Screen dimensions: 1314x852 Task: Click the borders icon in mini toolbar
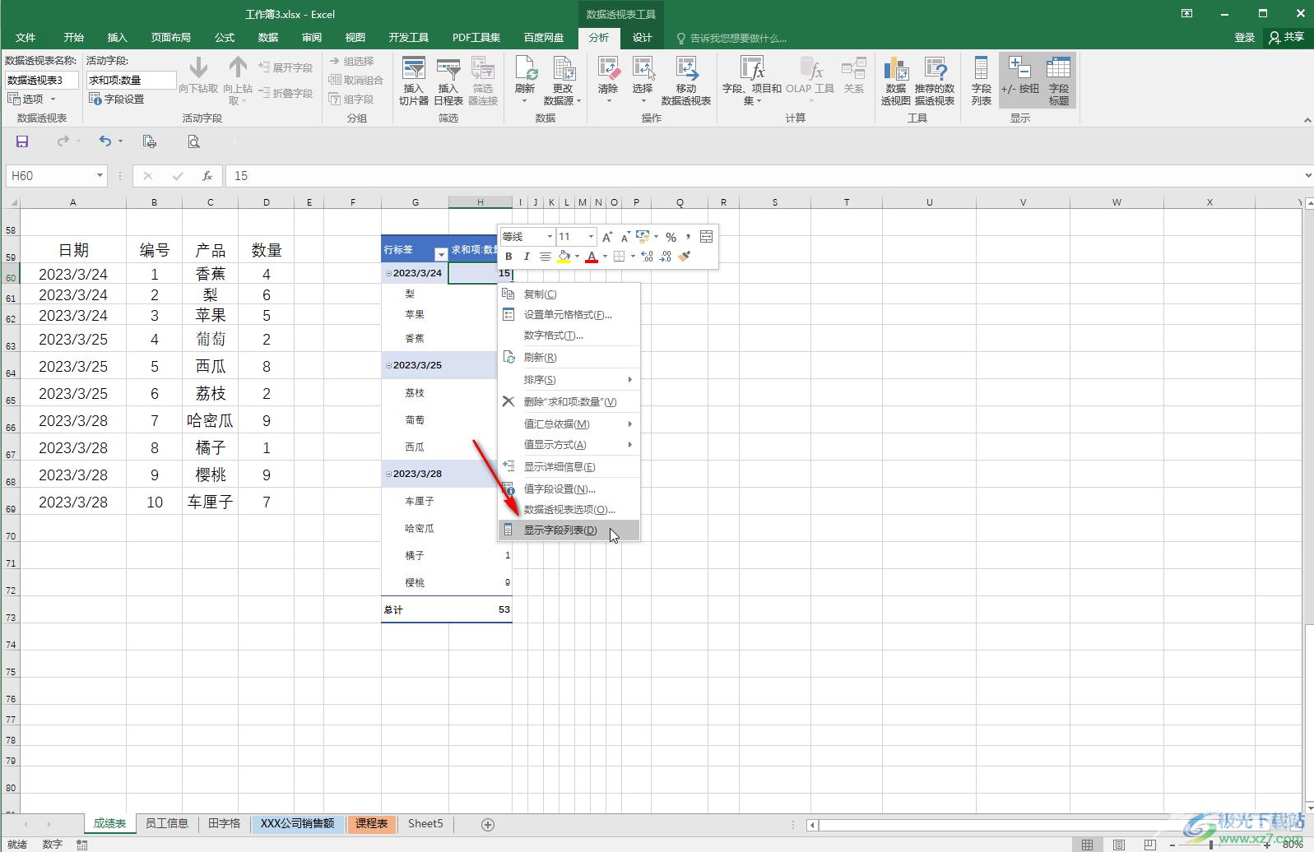[x=619, y=257]
